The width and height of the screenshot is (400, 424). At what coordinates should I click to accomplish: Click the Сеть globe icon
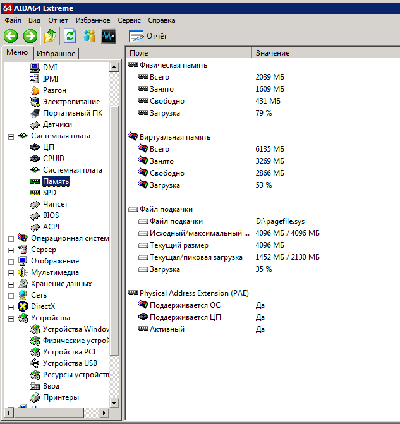pos(23,295)
